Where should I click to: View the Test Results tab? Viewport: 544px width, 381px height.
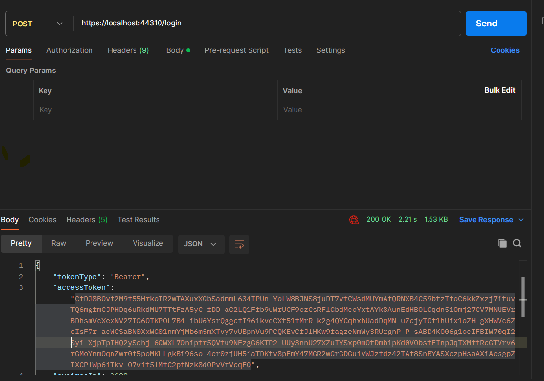[138, 220]
